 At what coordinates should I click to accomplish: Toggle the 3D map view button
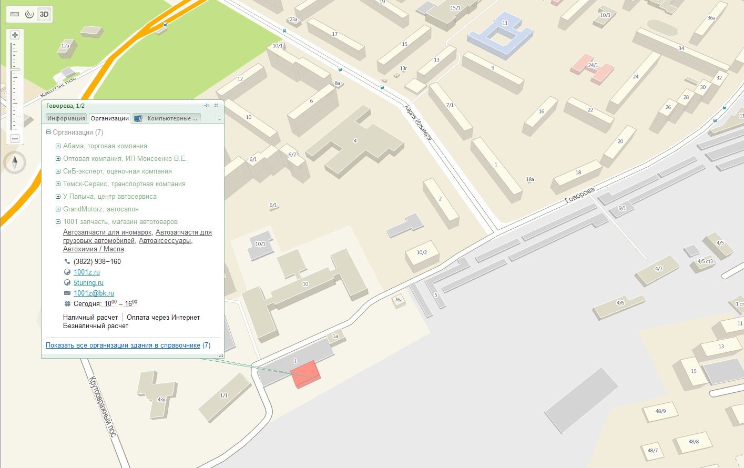(x=44, y=14)
